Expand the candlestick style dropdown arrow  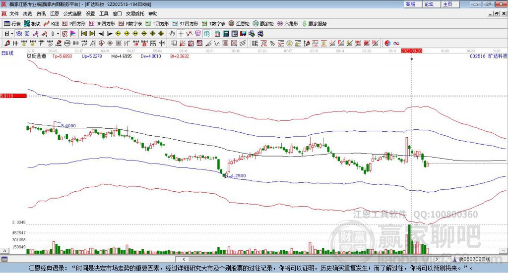click(x=58, y=34)
